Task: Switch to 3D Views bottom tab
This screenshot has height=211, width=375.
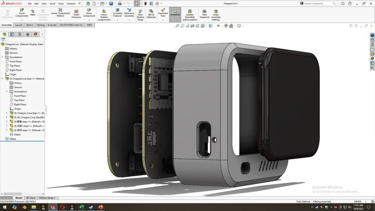Action: (x=30, y=198)
